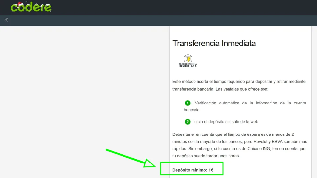Click the Transferencia Inmediata page heading
This screenshot has height=178, width=317.
pyautogui.click(x=214, y=43)
